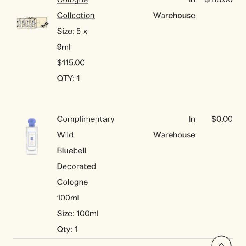
Task: Select the 'Size: 5 x' text
Action: (72, 31)
